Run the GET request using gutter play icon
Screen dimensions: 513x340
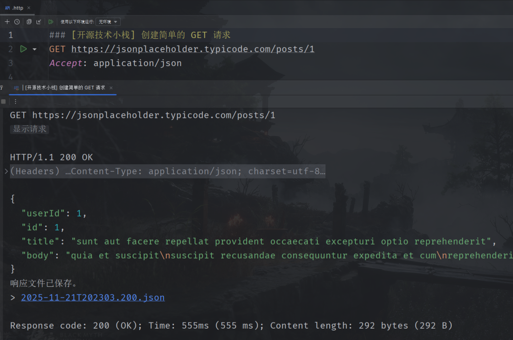tap(23, 49)
